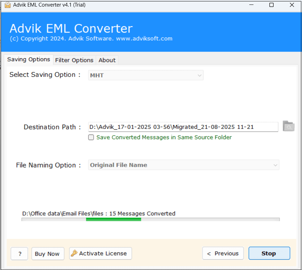The image size is (302, 270).
Task: Click the folder browse icon beside Destination Path
Action: (x=288, y=126)
